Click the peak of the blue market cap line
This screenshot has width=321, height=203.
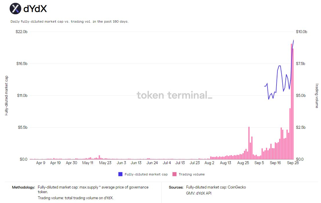tap(293, 40)
